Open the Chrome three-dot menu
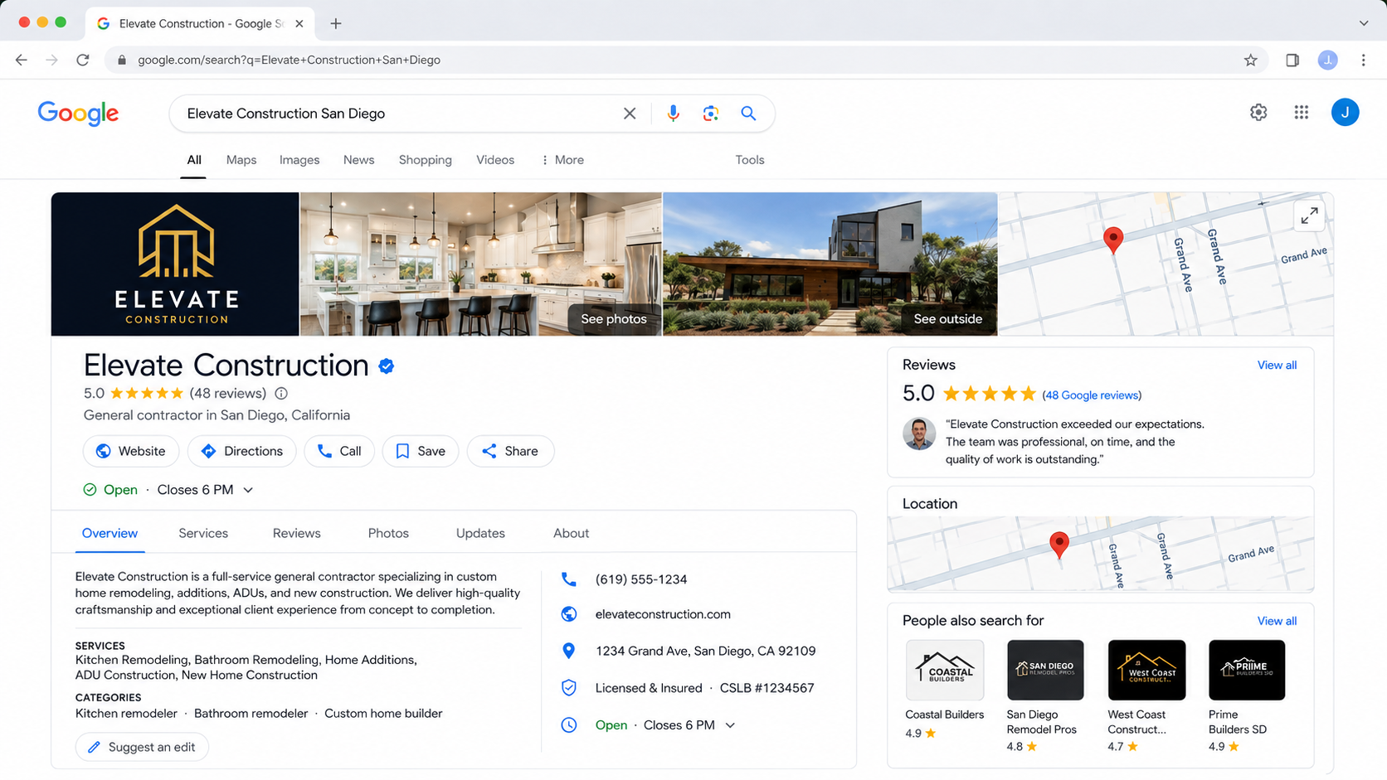Screen dimensions: 1387x780 (1363, 60)
